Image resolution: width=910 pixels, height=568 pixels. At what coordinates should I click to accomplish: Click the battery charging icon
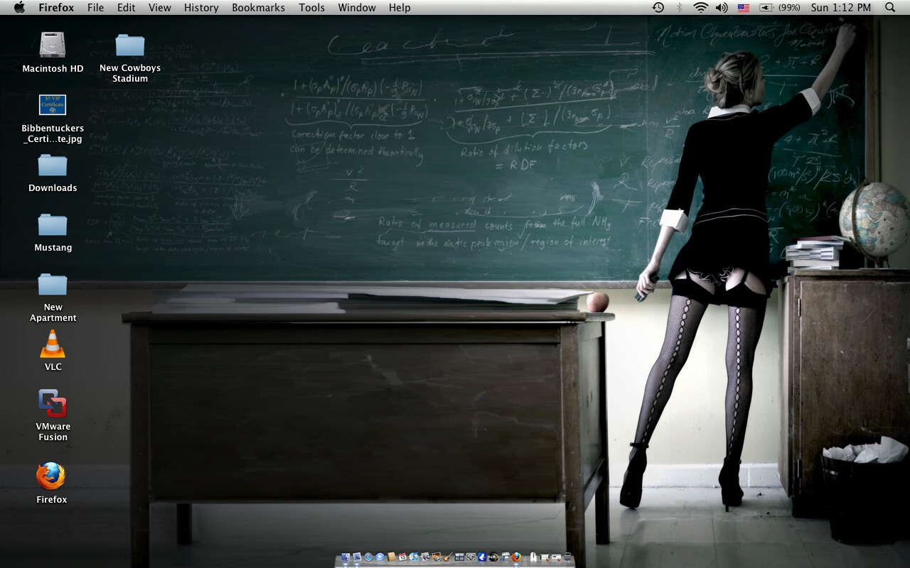pos(766,8)
